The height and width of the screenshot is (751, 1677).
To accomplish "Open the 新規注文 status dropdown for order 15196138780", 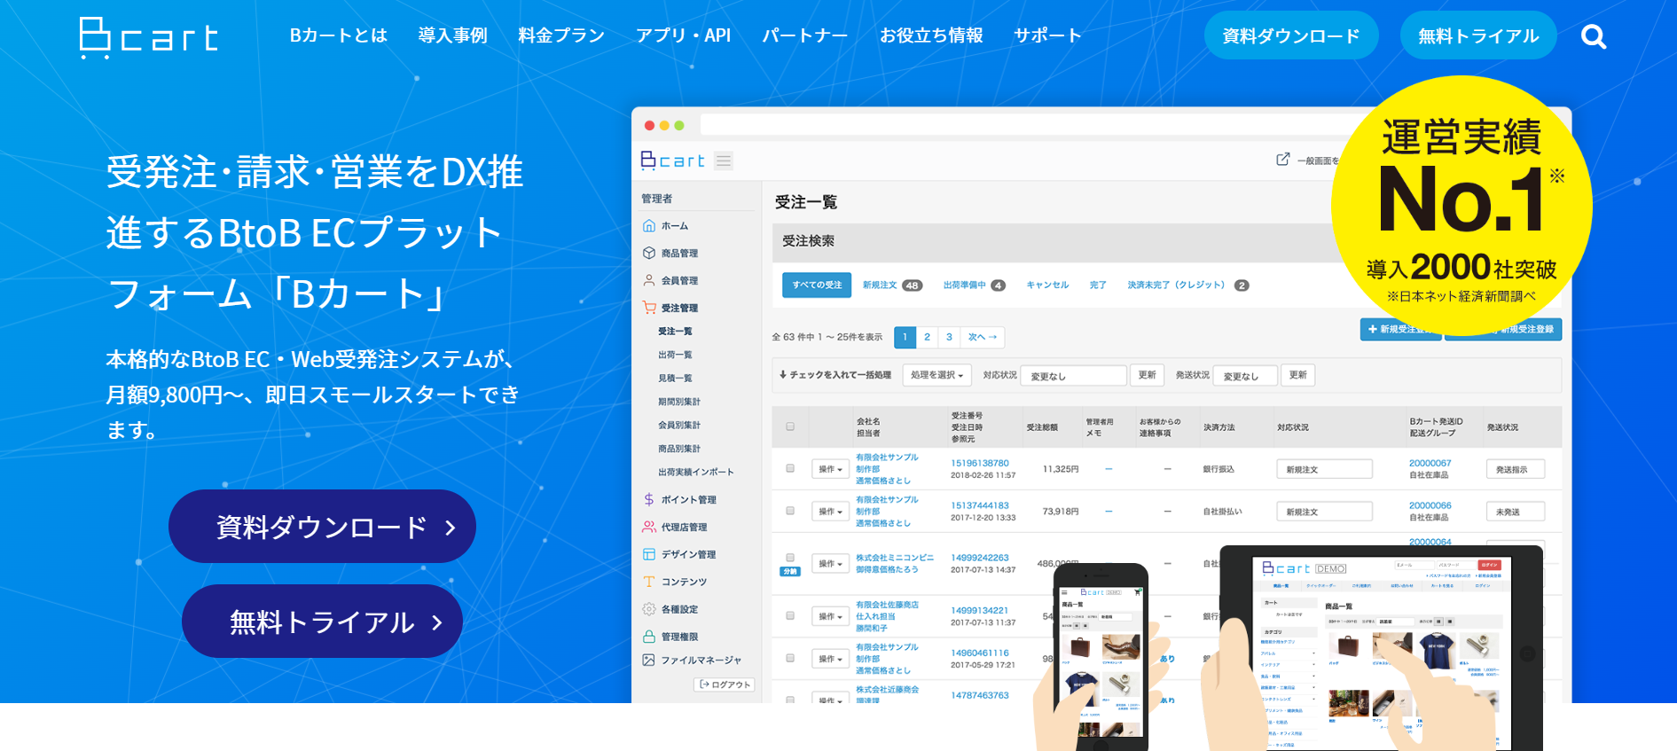I will click(x=1324, y=469).
